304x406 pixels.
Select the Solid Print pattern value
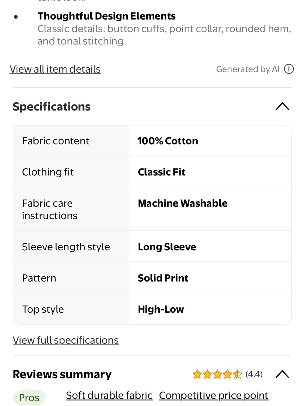(163, 278)
